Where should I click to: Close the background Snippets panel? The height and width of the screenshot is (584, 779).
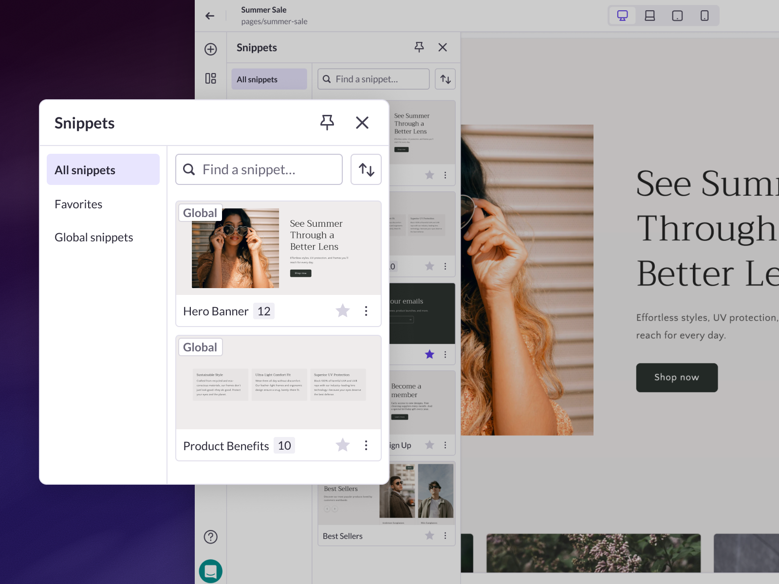[x=443, y=47]
